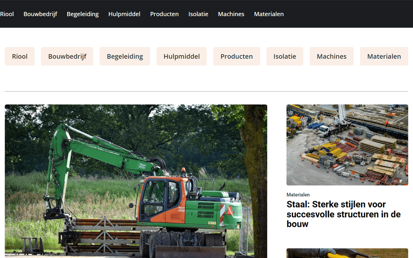The height and width of the screenshot is (258, 413).
Task: Open the large green excavator featured image
Action: tap(136, 181)
